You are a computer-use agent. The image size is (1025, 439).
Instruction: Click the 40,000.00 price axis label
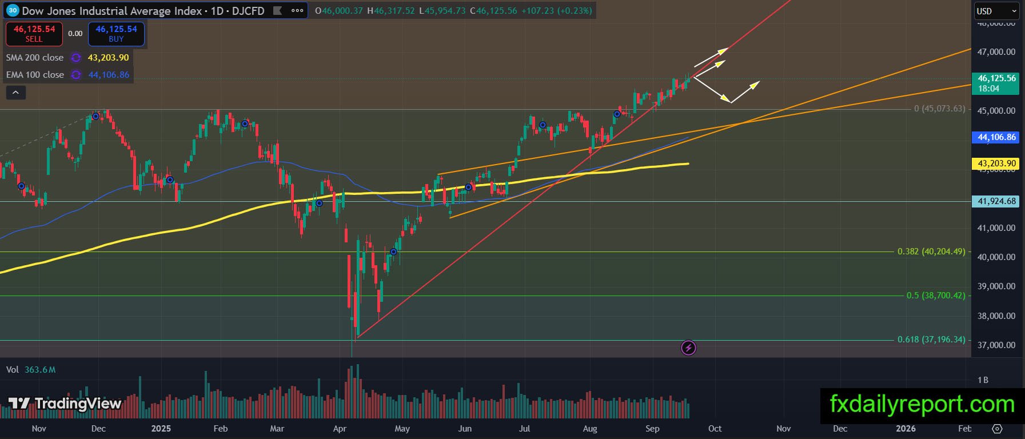coord(996,257)
